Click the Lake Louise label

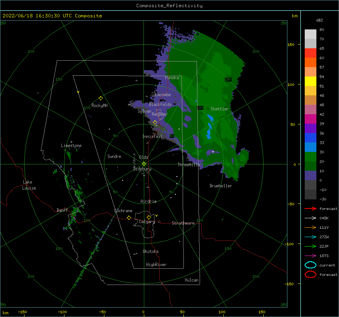[29, 185]
